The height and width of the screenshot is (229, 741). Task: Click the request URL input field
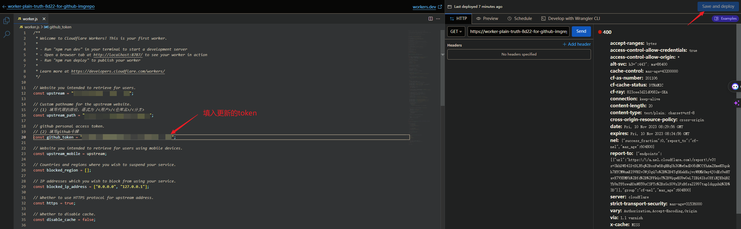518,32
